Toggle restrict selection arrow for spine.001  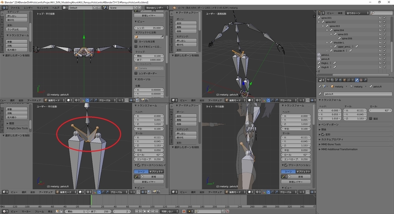click(384, 18)
